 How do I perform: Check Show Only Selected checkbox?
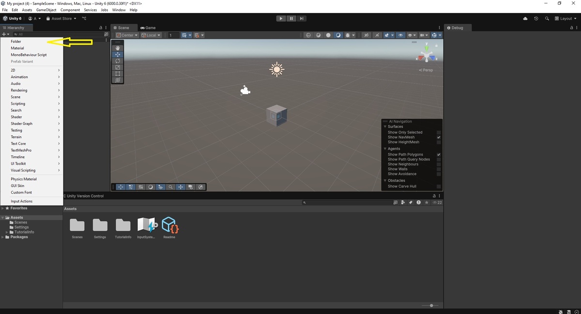tap(439, 132)
